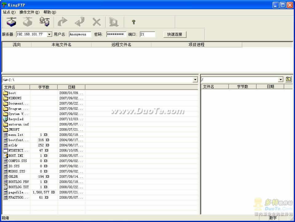The width and height of the screenshot is (295, 222).
Task: Open the local path C:\ dropdown arrow
Action: tap(195, 80)
